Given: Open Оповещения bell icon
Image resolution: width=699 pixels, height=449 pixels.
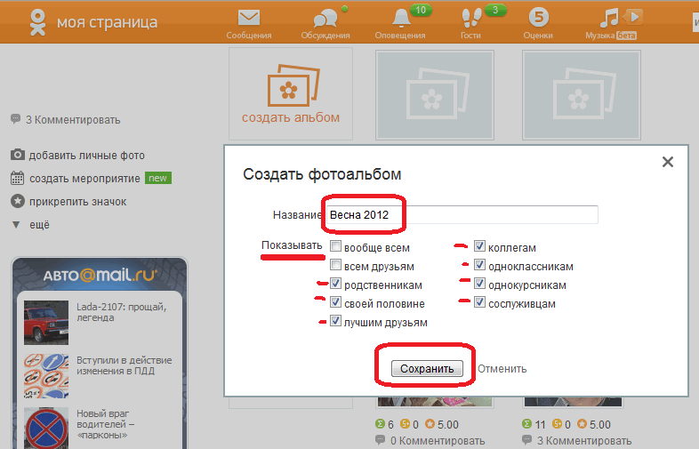Looking at the screenshot, I should (x=401, y=19).
